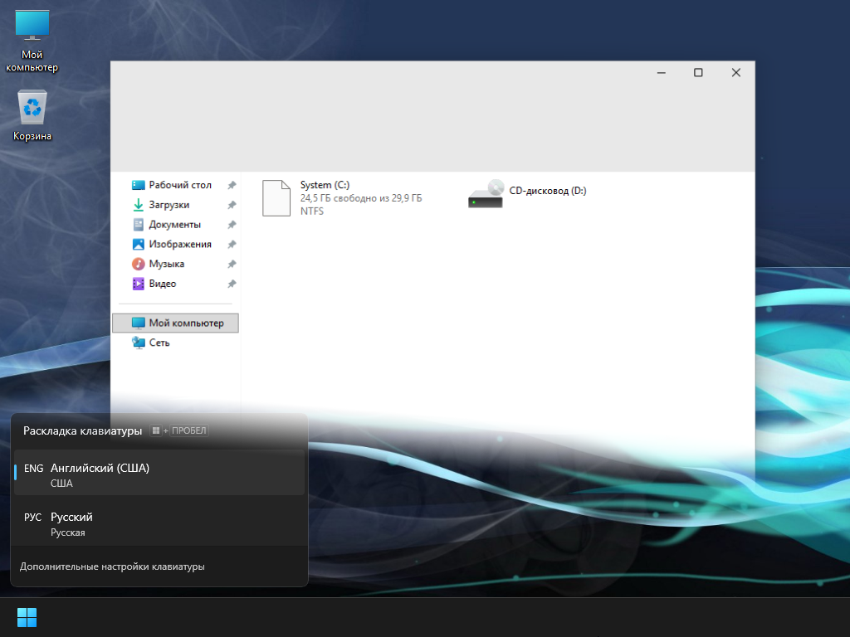Open the Корзина recycle bin icon
This screenshot has width=850, height=637.
[32, 115]
